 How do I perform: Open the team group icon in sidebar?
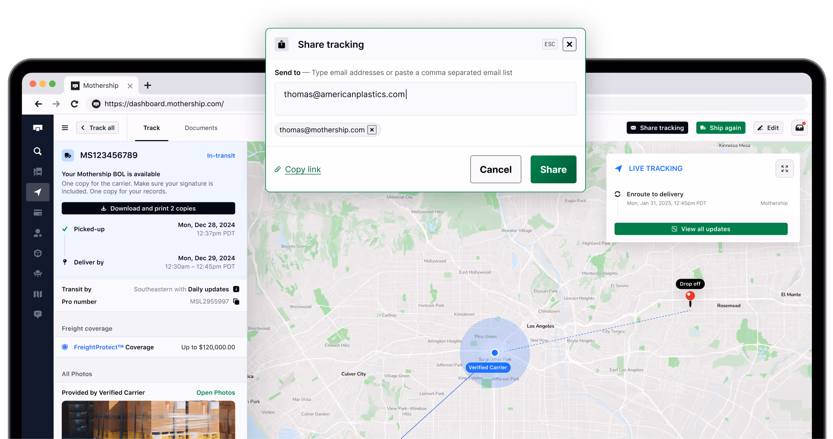38,273
